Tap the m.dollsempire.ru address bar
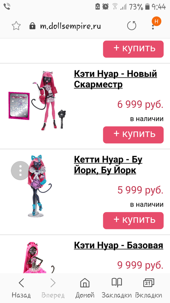The image size is (170, 303). tap(71, 26)
